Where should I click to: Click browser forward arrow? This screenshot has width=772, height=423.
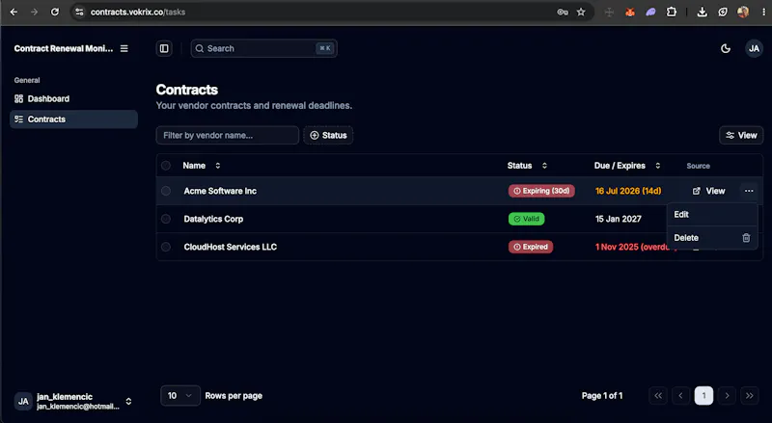(x=34, y=12)
